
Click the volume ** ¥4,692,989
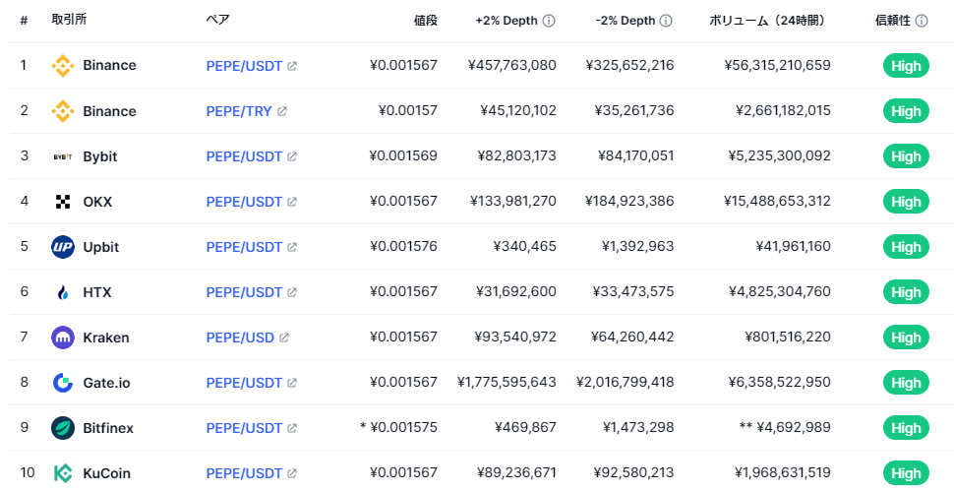785,427
